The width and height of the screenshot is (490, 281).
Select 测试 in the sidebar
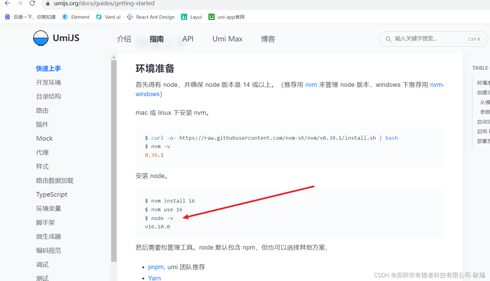click(x=42, y=278)
